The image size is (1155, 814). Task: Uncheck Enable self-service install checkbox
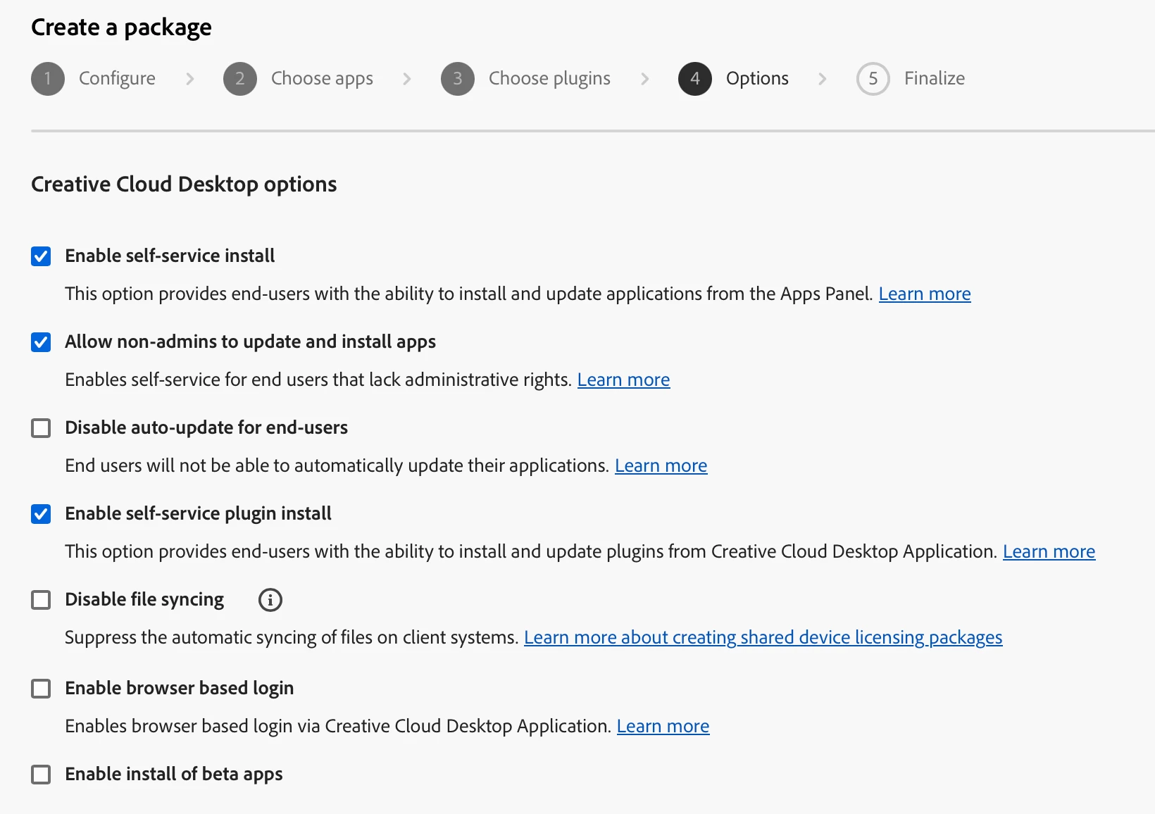tap(41, 256)
